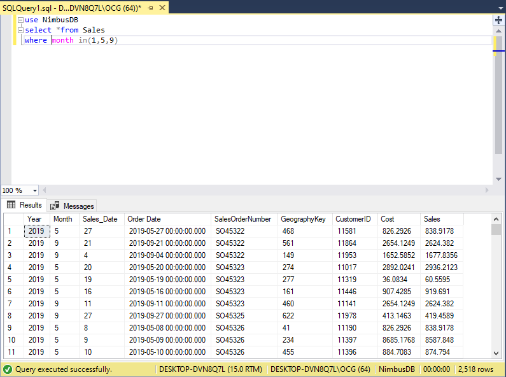
Task: Select the Sales_Date column header
Action: coord(102,219)
